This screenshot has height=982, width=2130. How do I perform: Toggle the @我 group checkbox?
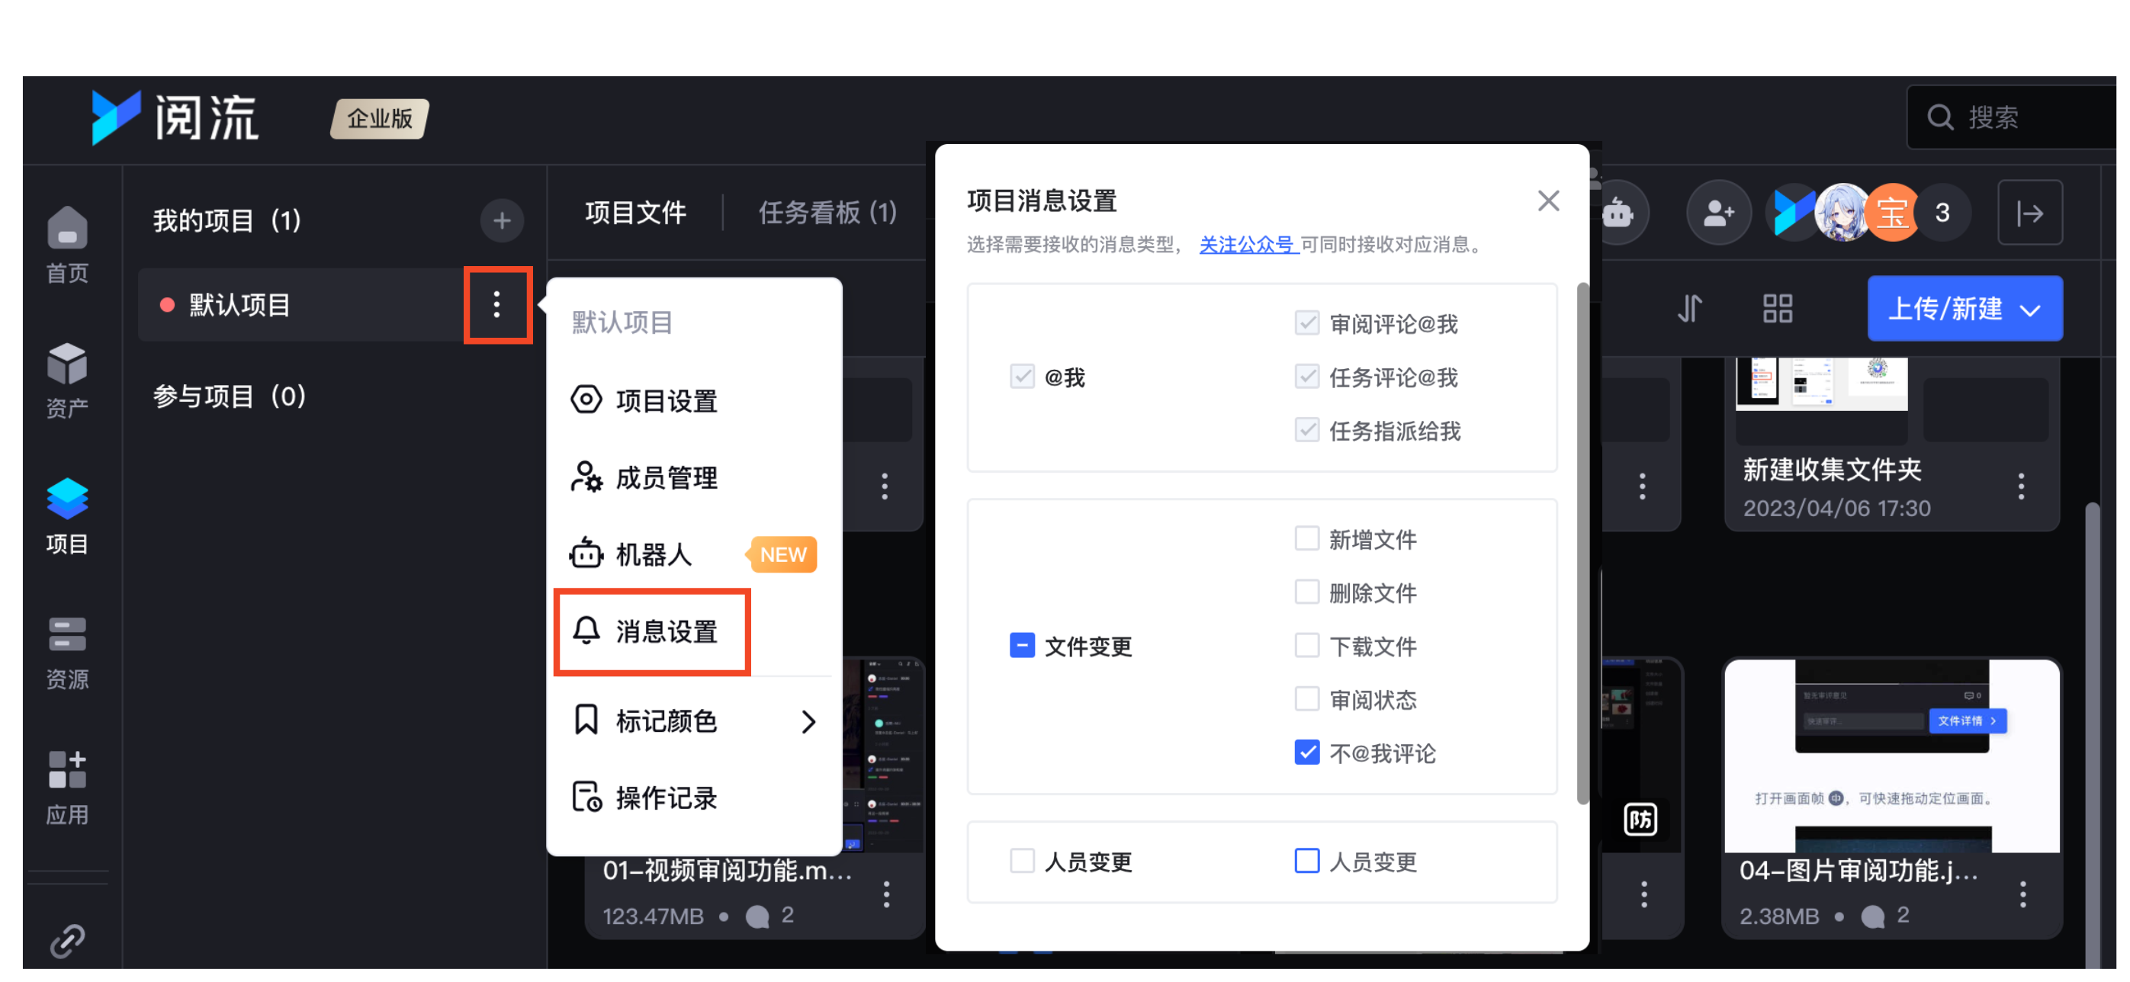click(1022, 377)
